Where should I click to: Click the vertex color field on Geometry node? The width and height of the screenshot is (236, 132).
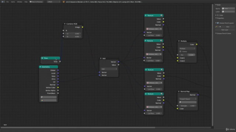[48, 100]
